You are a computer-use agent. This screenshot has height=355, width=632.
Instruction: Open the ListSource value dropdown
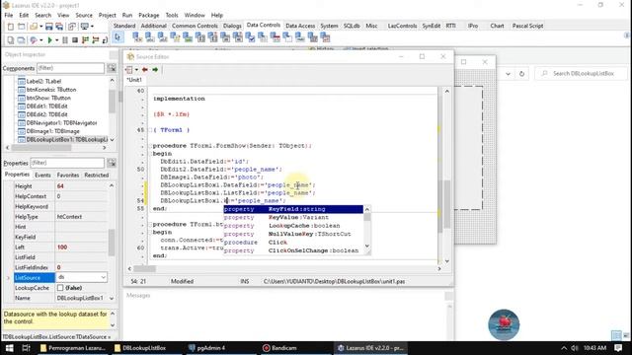tap(103, 277)
